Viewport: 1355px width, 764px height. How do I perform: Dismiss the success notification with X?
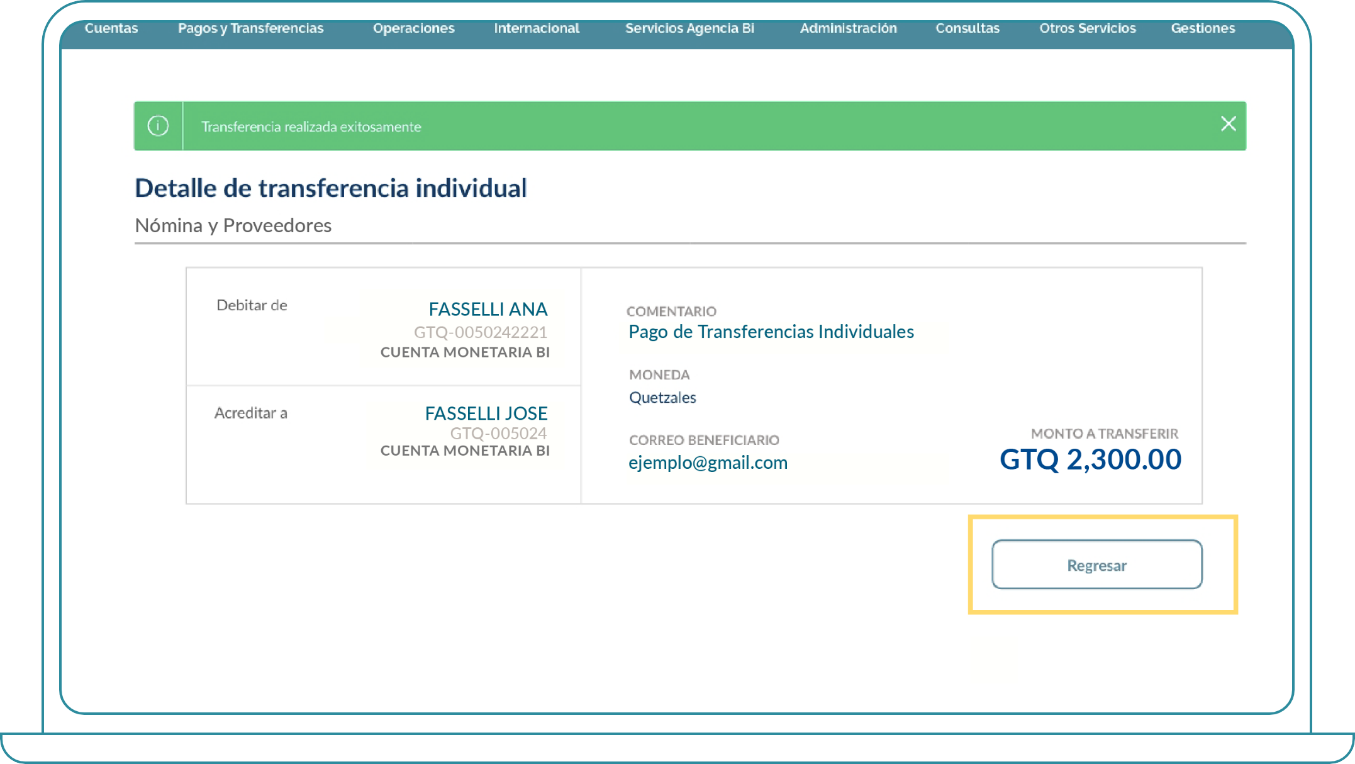1228,124
